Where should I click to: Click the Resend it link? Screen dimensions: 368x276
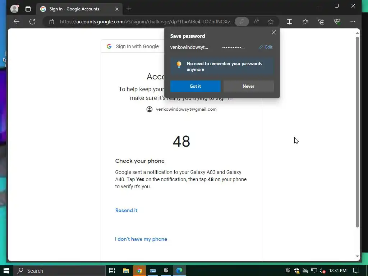pos(126,210)
